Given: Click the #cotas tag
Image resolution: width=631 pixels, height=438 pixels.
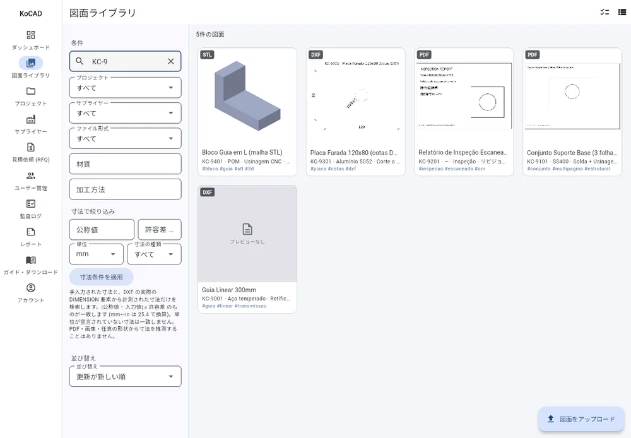Looking at the screenshot, I should pos(336,169).
